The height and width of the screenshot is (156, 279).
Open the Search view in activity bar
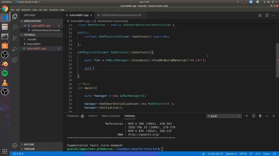tap(15, 27)
